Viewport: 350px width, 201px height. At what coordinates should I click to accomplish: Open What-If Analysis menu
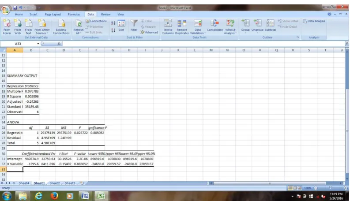tap(230, 27)
